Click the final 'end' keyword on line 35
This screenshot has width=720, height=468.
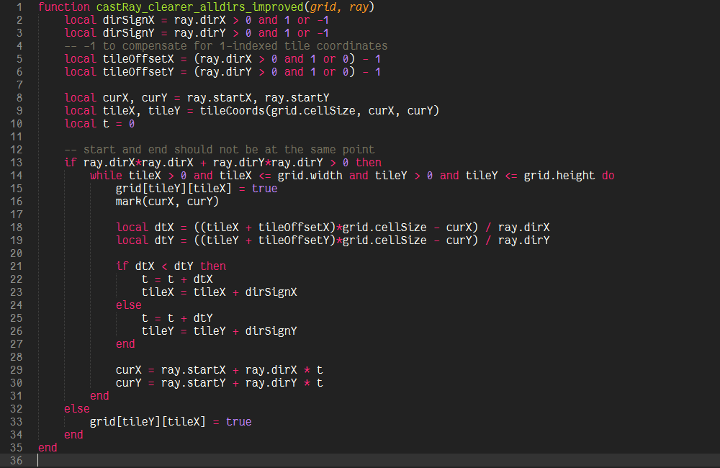(x=48, y=447)
